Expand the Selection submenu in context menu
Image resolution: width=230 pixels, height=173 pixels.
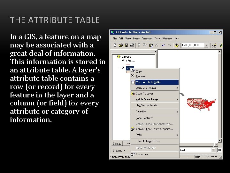coord(177,112)
